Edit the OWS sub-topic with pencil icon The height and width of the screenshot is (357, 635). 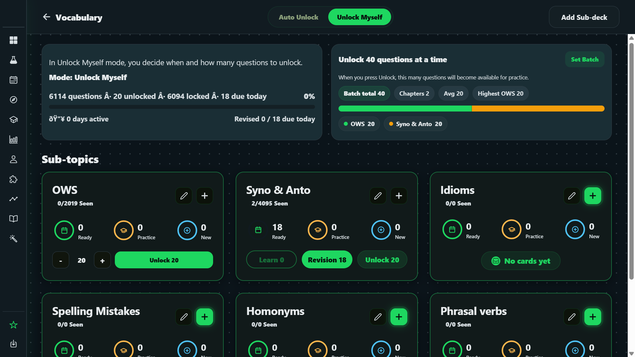184,196
